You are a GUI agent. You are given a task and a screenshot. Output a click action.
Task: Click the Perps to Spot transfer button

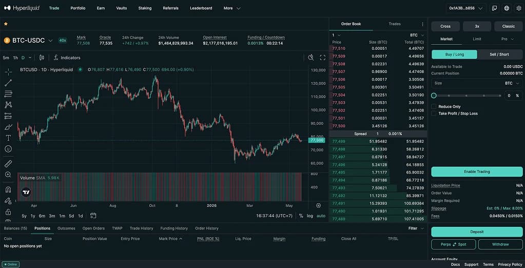pos(453,244)
